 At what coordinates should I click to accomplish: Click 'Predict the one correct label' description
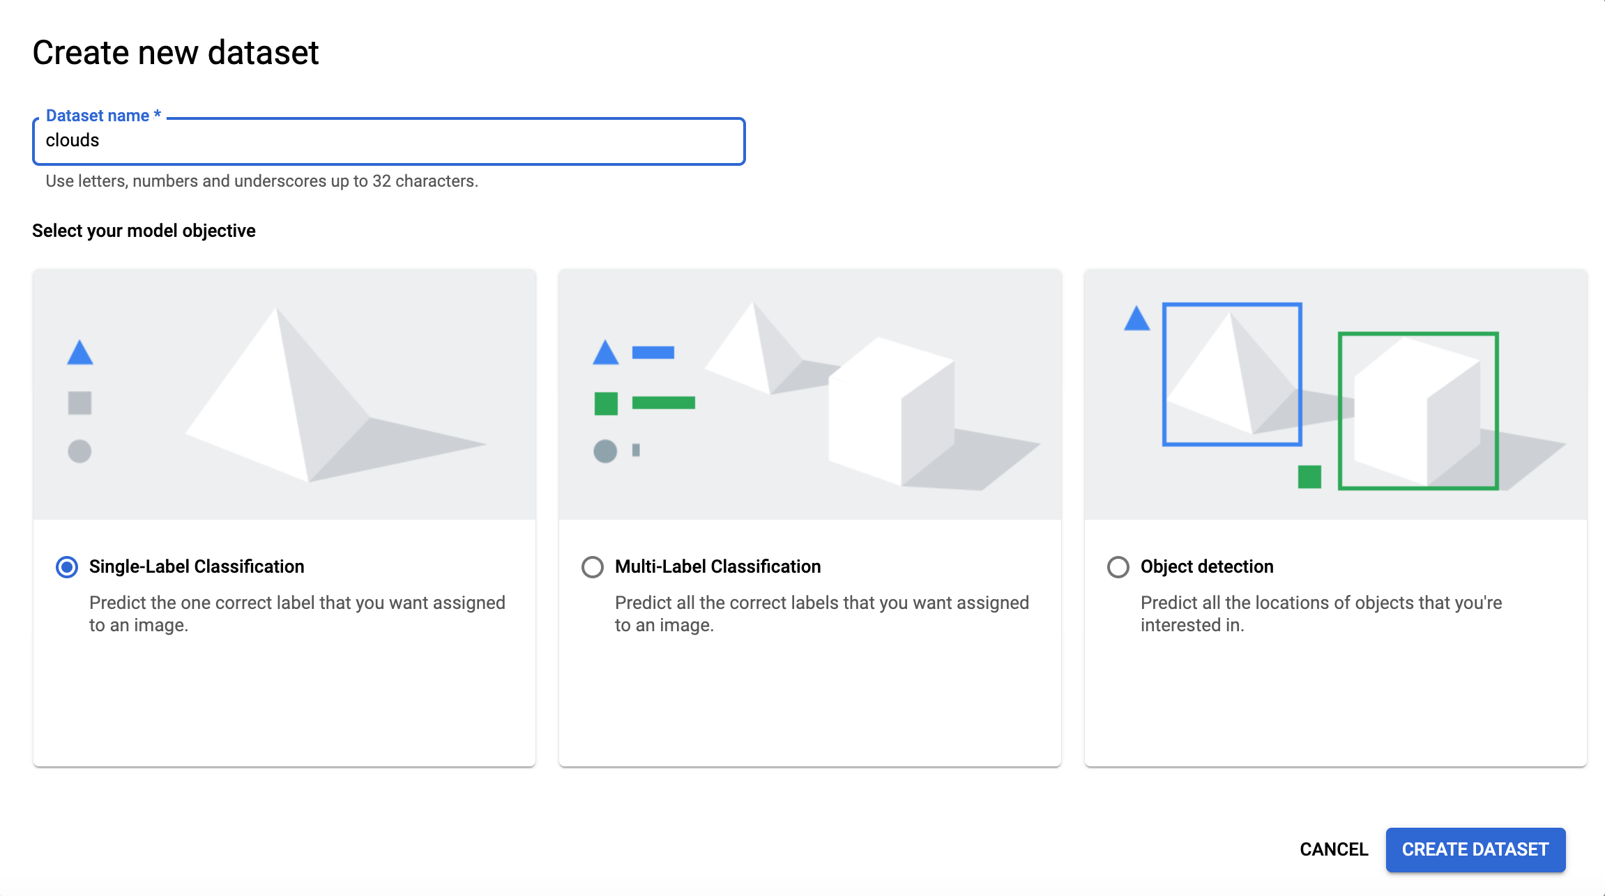[297, 614]
